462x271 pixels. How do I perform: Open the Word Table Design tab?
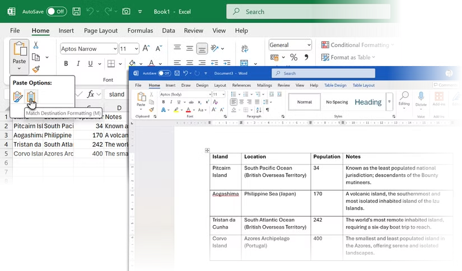point(335,85)
